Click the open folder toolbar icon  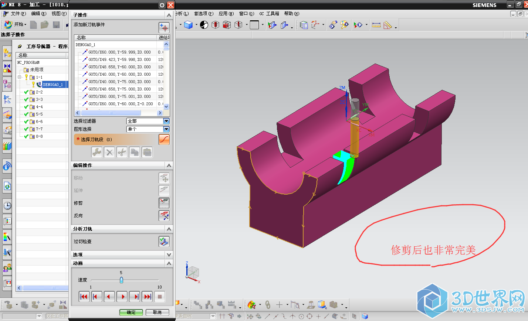click(x=45, y=25)
